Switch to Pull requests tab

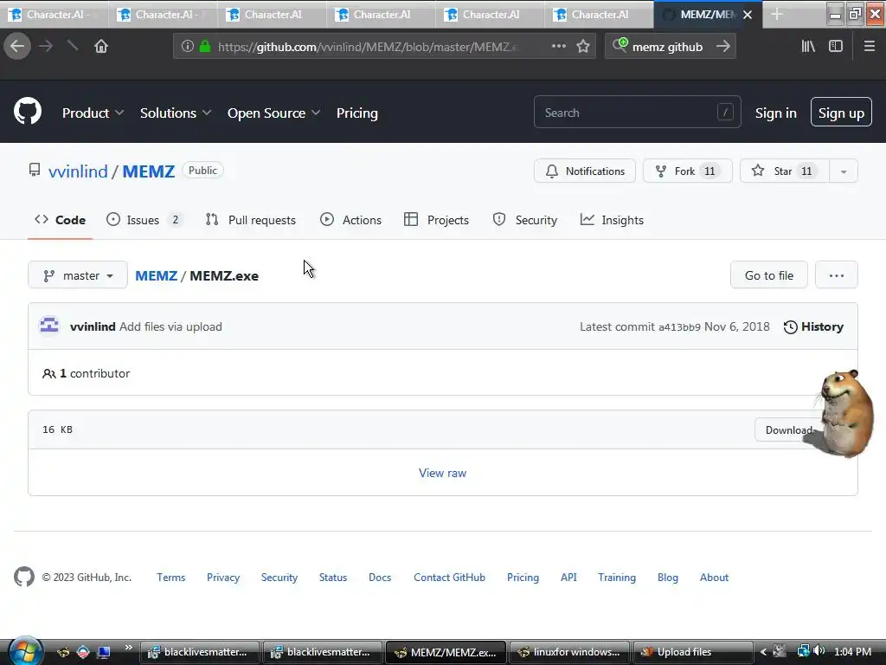pyautogui.click(x=250, y=220)
